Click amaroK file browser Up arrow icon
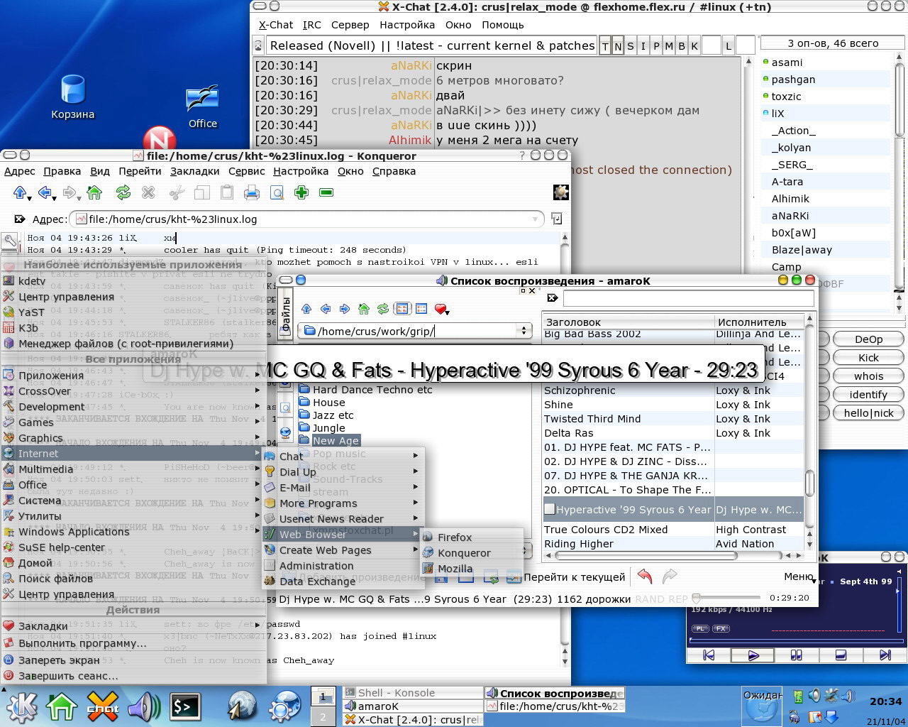This screenshot has height=727, width=908. coord(306,309)
